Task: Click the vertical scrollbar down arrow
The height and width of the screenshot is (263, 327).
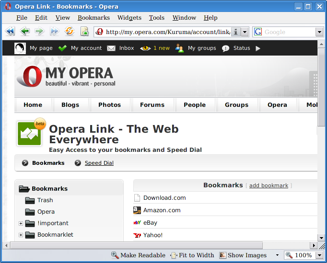Action: coord(321,238)
